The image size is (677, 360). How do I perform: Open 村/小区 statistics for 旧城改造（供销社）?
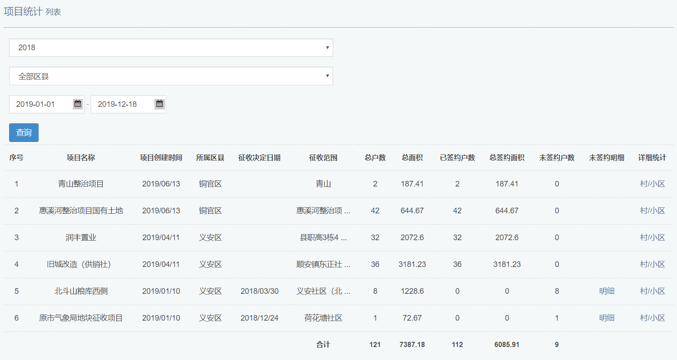652,264
